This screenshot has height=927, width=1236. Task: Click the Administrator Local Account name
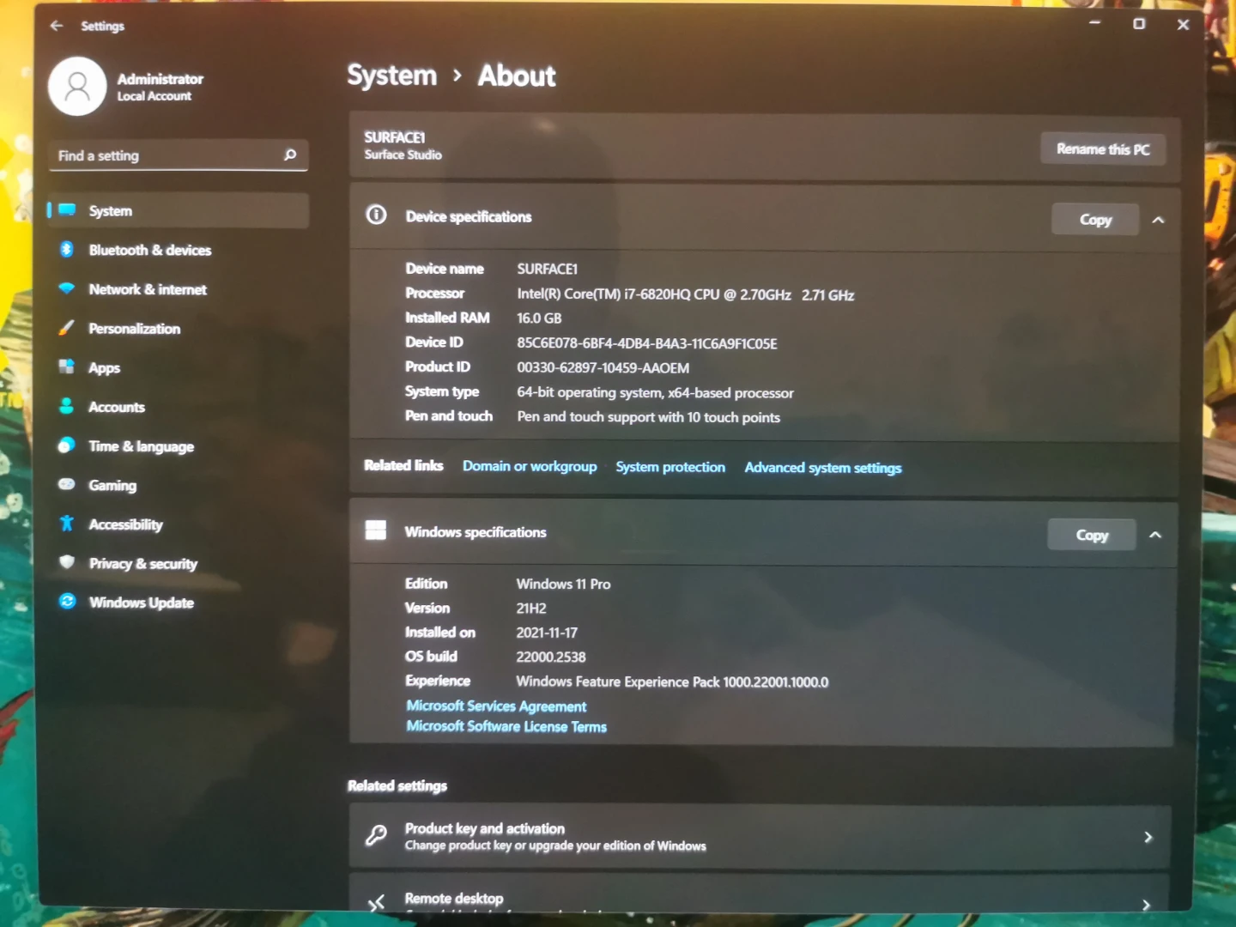(x=160, y=87)
